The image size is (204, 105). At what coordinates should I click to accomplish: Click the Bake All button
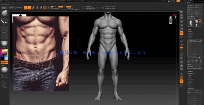(x=194, y=65)
